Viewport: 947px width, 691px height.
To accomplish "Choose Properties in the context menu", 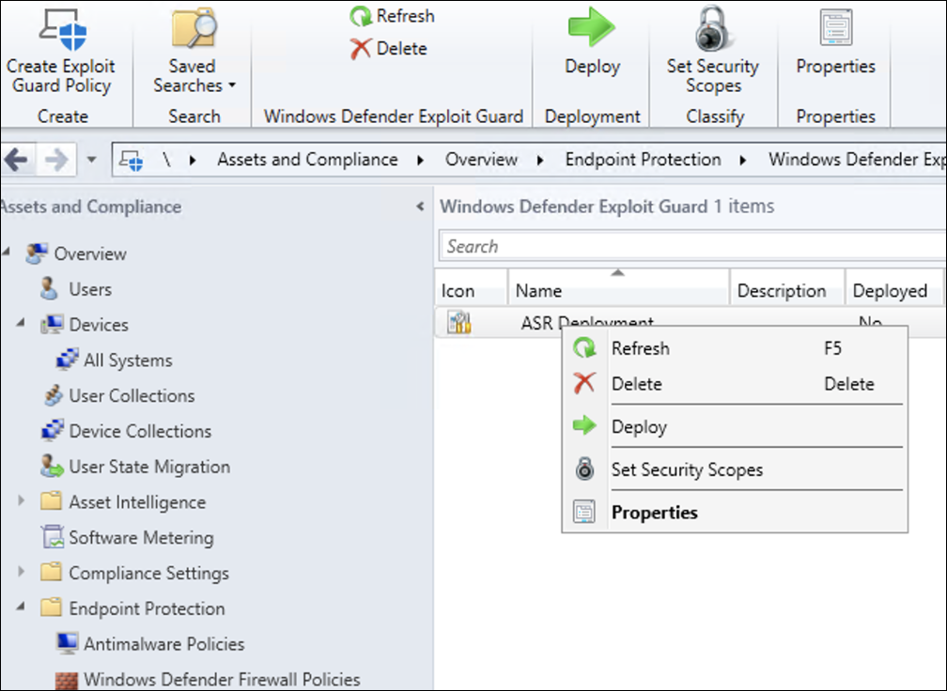I will 654,513.
